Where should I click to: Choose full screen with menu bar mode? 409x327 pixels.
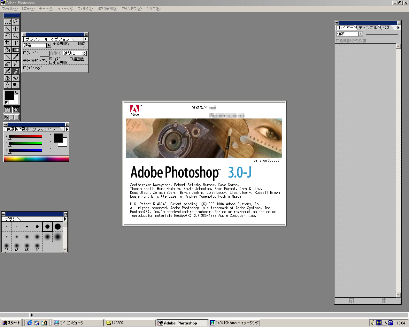click(12, 117)
